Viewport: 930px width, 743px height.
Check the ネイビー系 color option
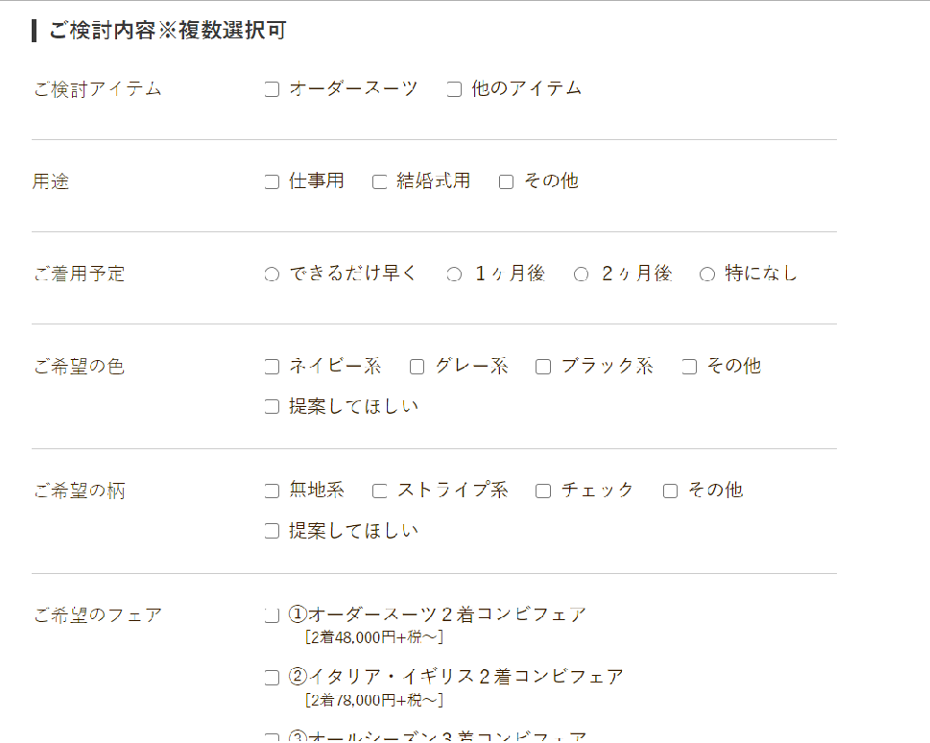coord(272,367)
